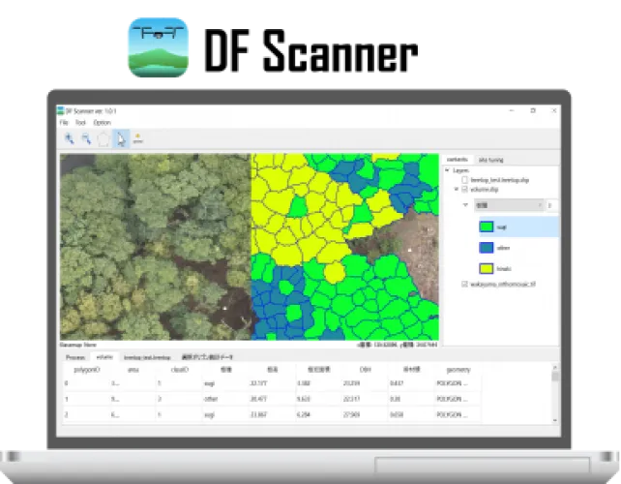Click the green sugi color swatch

tap(487, 227)
